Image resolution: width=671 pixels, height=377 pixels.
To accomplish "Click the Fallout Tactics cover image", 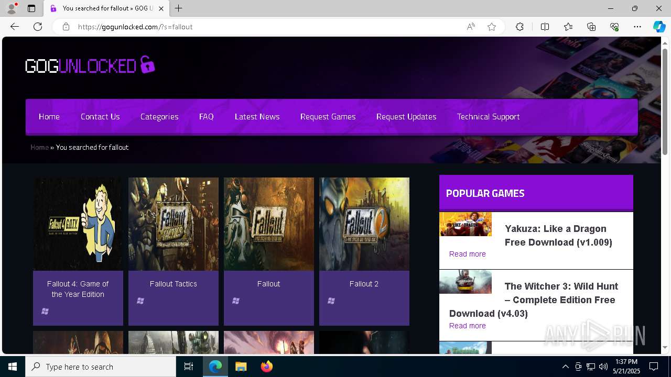I will (x=174, y=224).
